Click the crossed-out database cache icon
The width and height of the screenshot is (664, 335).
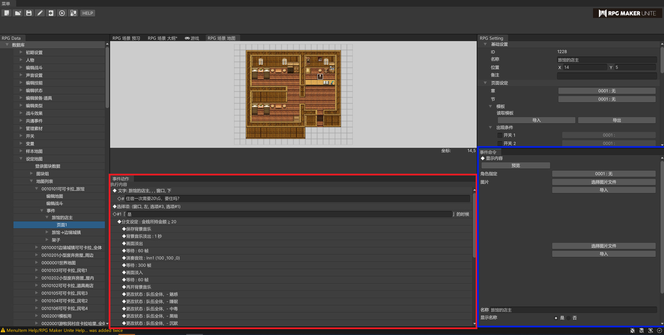click(x=641, y=331)
